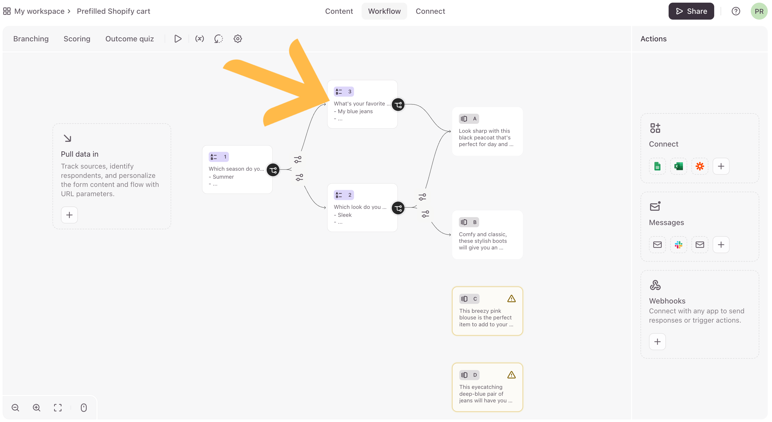Viewport: 772px width, 422px height.
Task: Select ending C pink blouse card
Action: tap(487, 311)
